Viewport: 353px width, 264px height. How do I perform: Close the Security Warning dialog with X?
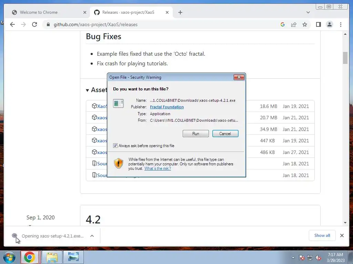click(x=239, y=77)
